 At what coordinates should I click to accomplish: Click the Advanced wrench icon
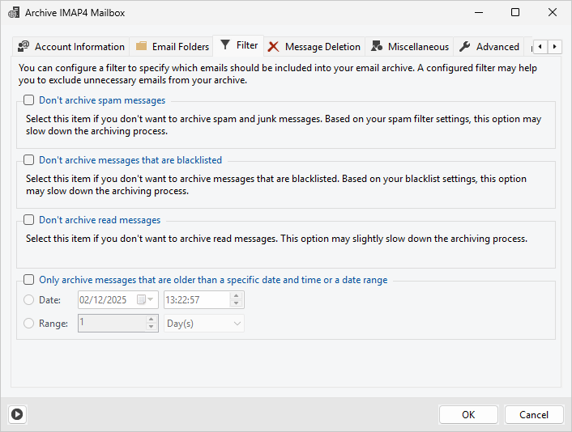465,46
